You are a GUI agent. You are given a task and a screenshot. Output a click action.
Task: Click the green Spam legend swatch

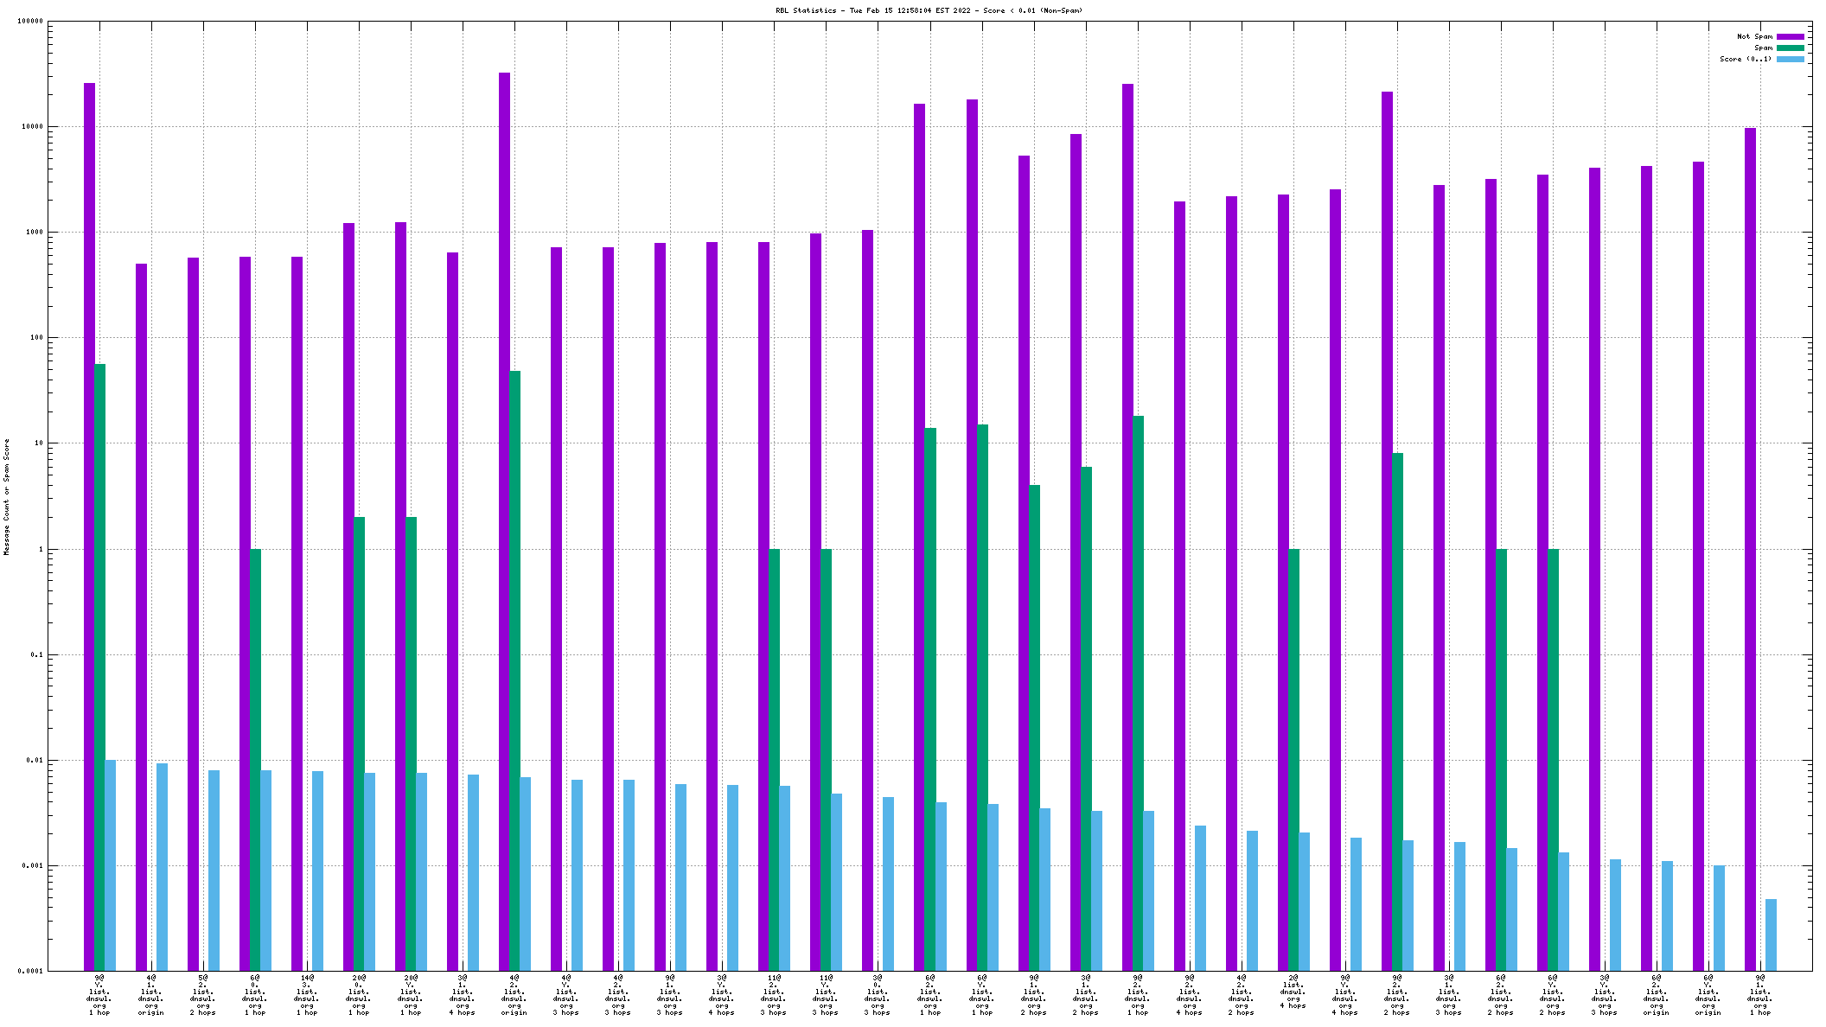[x=1791, y=48]
